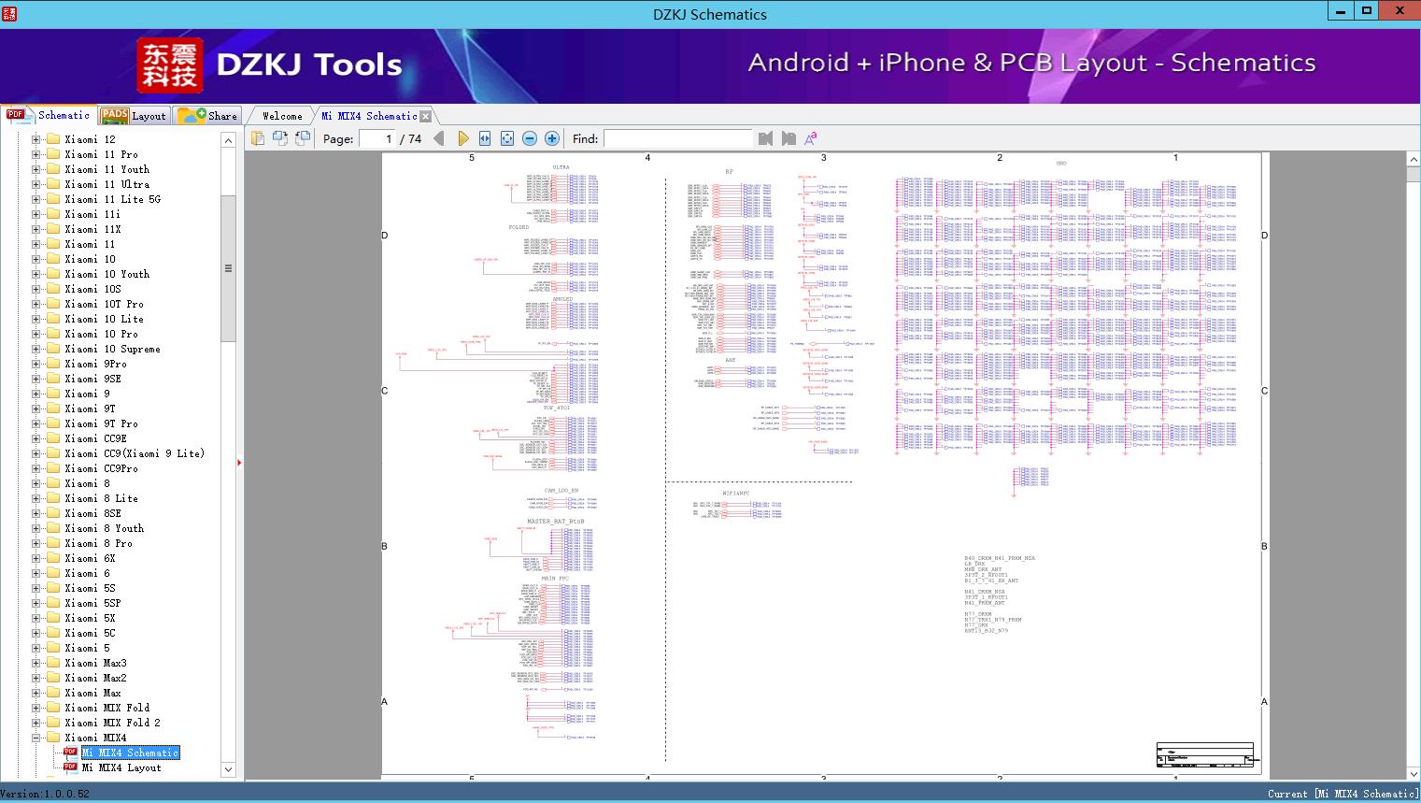Open the Share tab
Screen dimensions: 1421x803
(x=207, y=116)
